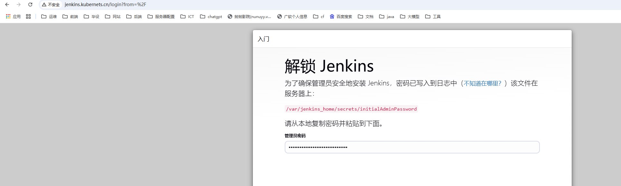The height and width of the screenshot is (186, 621).
Task: Click the initialAdminPassword file path text
Action: pos(351,109)
